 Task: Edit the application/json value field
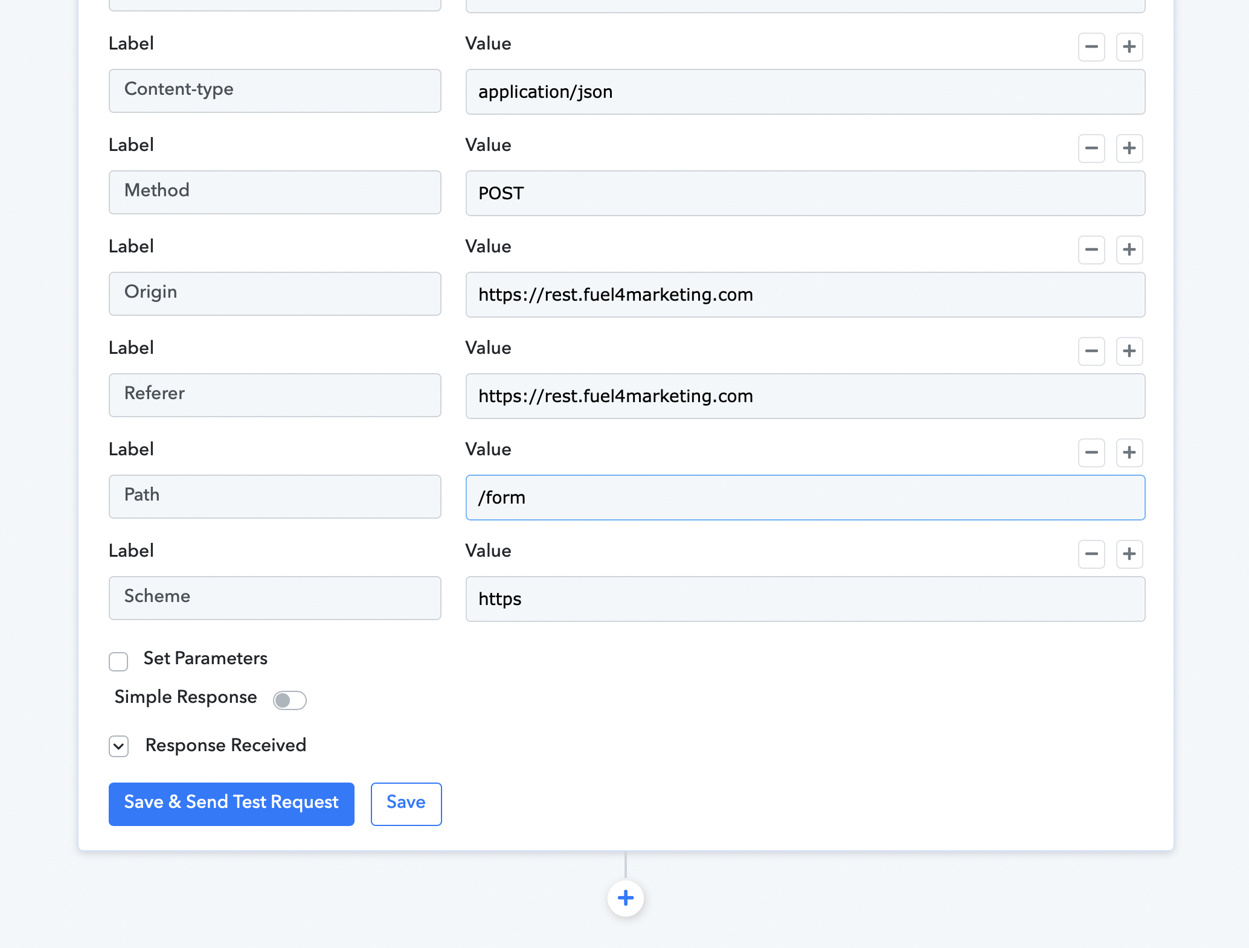805,92
